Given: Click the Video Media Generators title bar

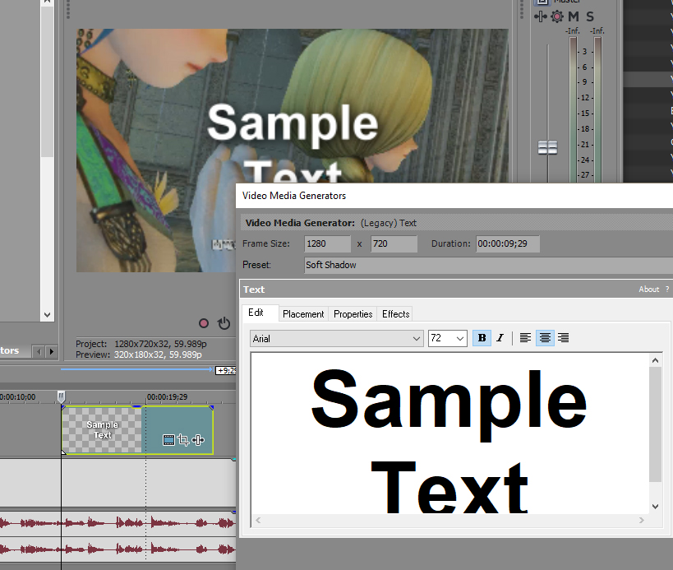Looking at the screenshot, I should 454,196.
